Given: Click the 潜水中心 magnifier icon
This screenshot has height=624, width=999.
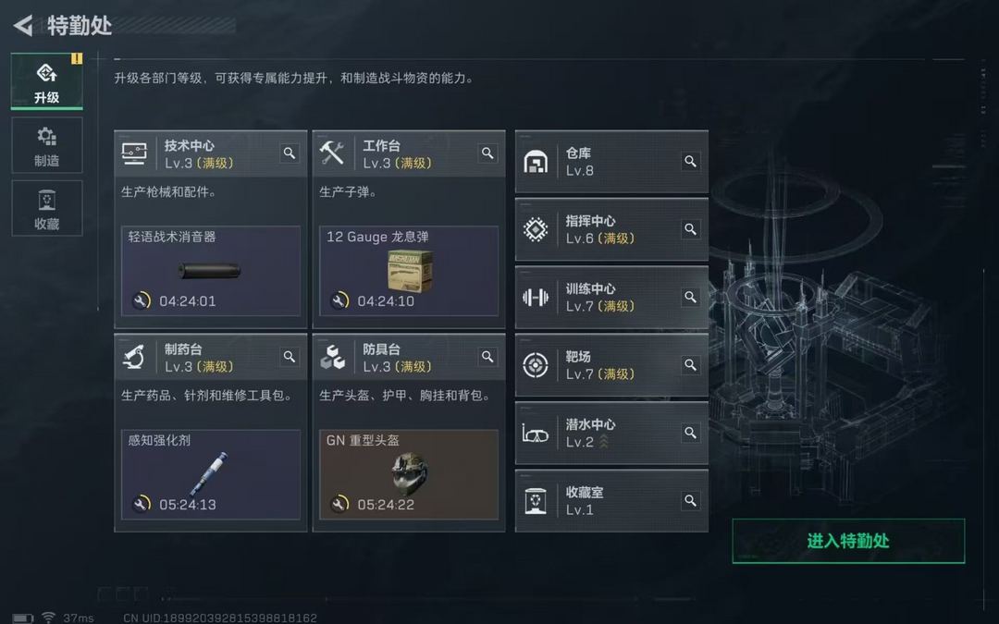Looking at the screenshot, I should (690, 433).
